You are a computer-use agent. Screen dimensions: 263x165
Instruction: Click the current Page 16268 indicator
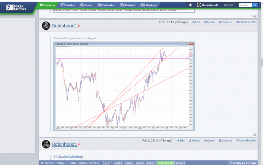(x=165, y=163)
